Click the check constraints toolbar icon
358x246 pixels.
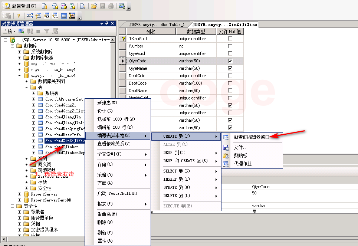(64, 16)
